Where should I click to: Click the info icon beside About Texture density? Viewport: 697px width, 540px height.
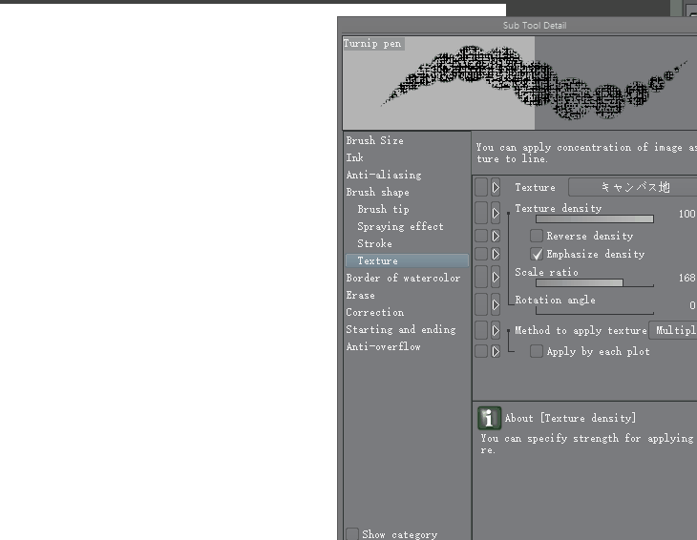point(489,418)
